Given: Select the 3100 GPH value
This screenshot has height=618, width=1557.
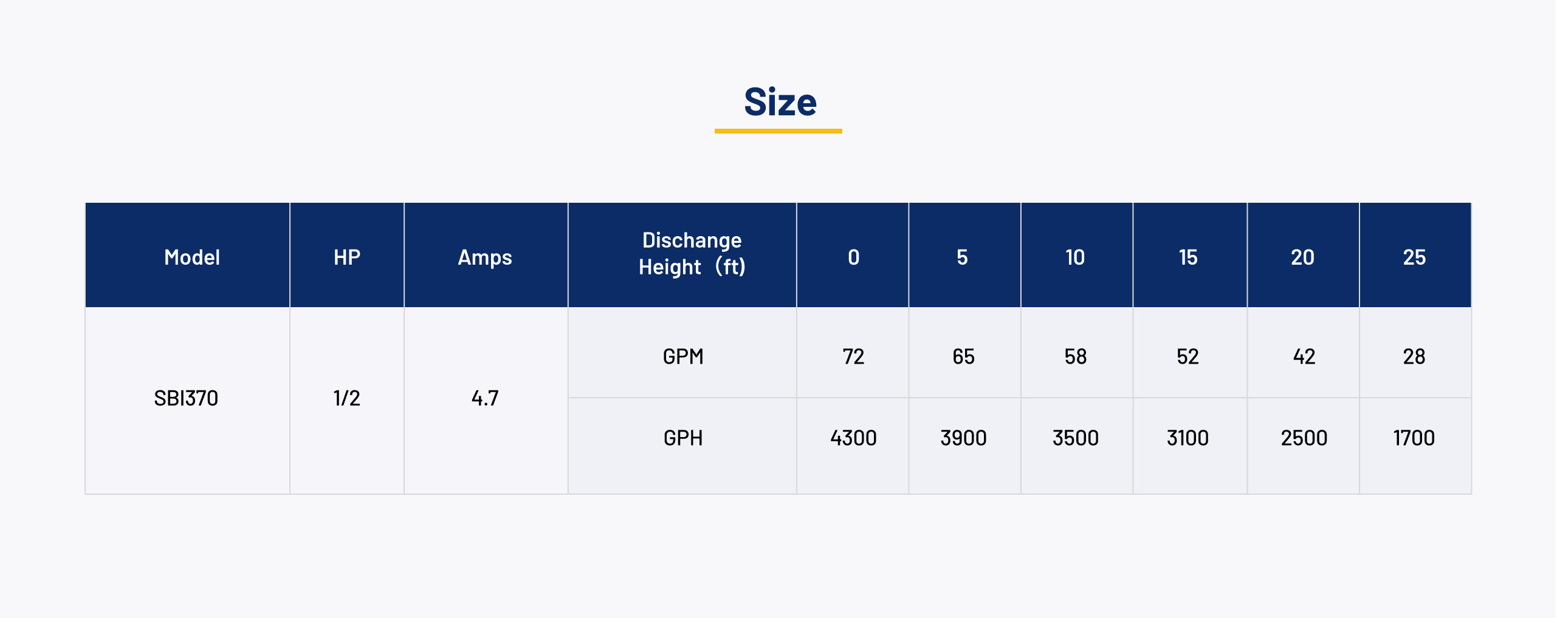Looking at the screenshot, I should 1188,438.
